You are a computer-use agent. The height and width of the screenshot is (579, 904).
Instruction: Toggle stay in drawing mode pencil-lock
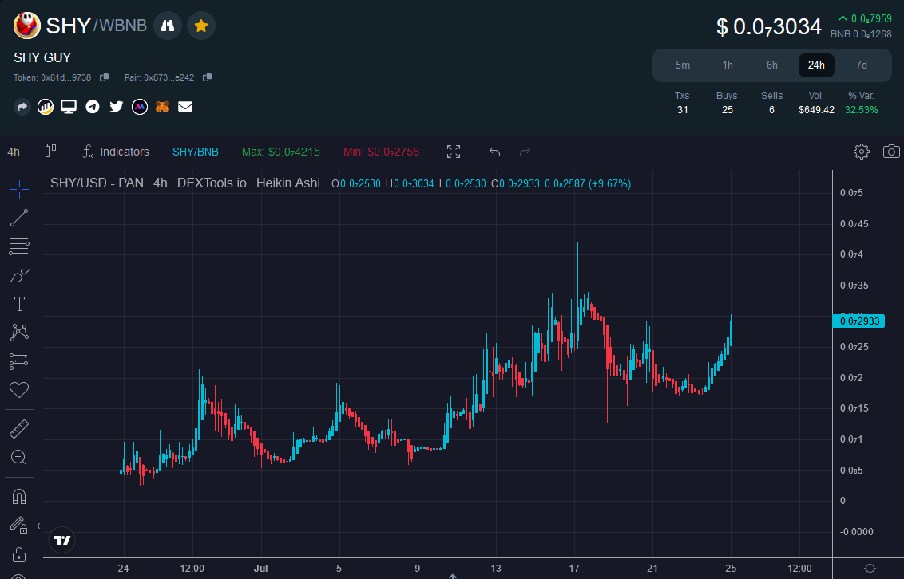click(x=19, y=525)
